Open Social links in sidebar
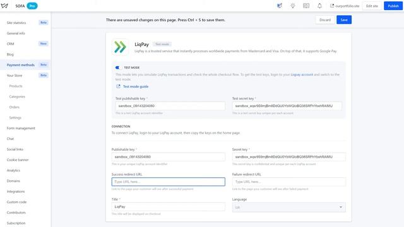This screenshot has height=227, width=404. click(15, 149)
